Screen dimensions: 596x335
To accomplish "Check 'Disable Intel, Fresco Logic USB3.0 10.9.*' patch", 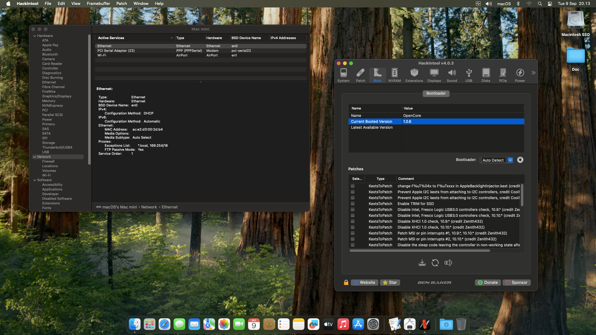I will (x=353, y=209).
